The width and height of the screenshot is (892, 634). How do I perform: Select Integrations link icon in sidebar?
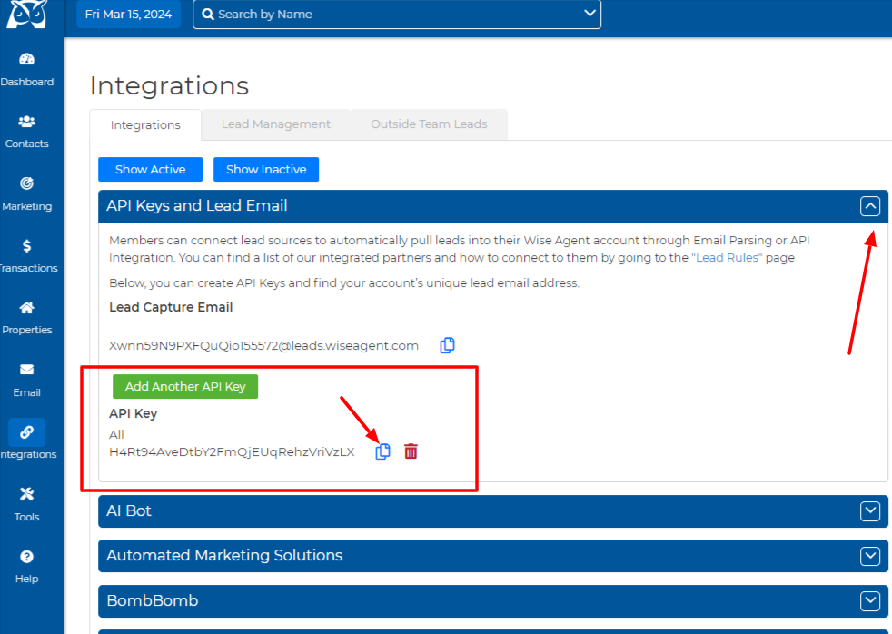(26, 432)
